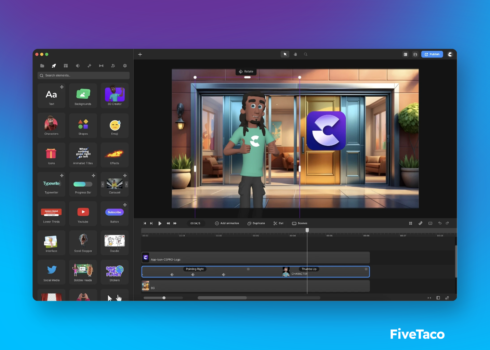490x350 pixels.
Task: Click the Duplicate button
Action: (x=256, y=223)
